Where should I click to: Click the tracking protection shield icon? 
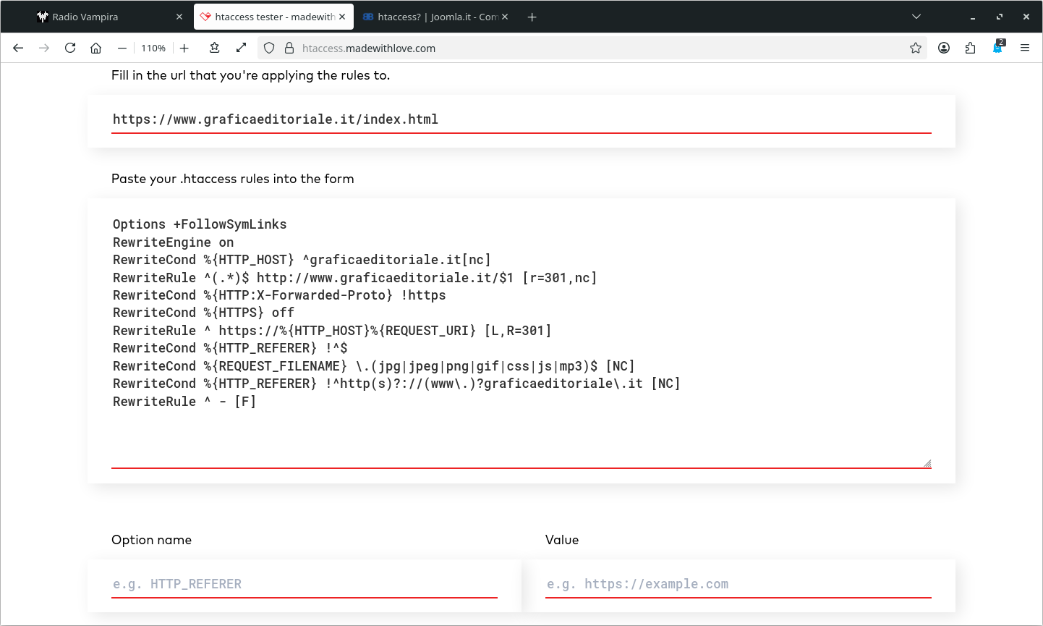(x=269, y=48)
